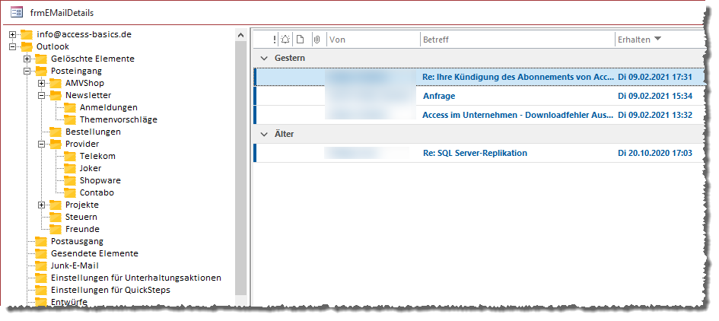Click date Di 20.10.2020 17:03
The height and width of the screenshot is (321, 719).
[x=655, y=153]
